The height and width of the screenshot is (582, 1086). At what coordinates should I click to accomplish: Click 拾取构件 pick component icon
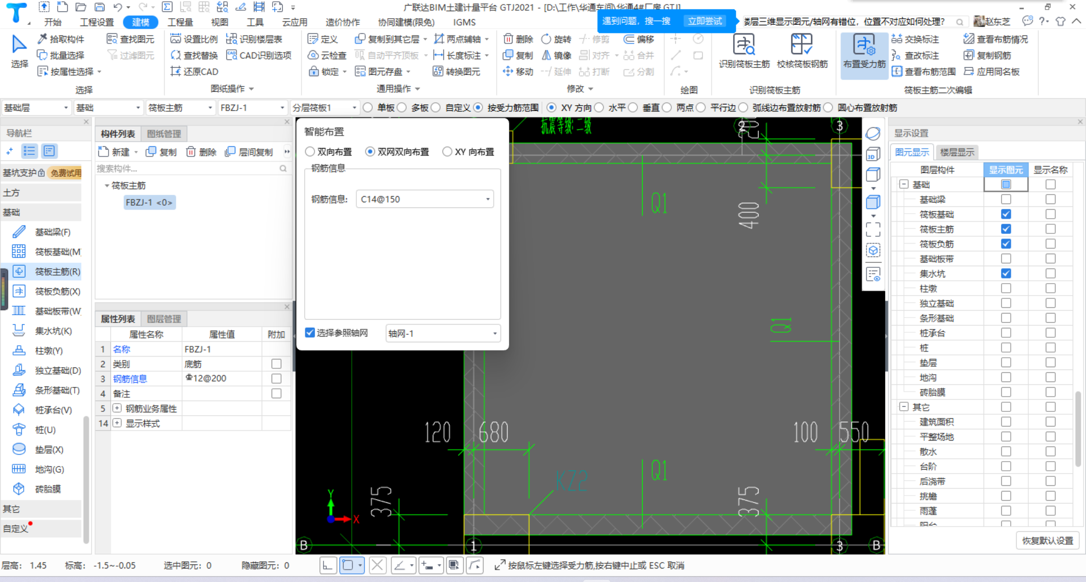pos(42,39)
